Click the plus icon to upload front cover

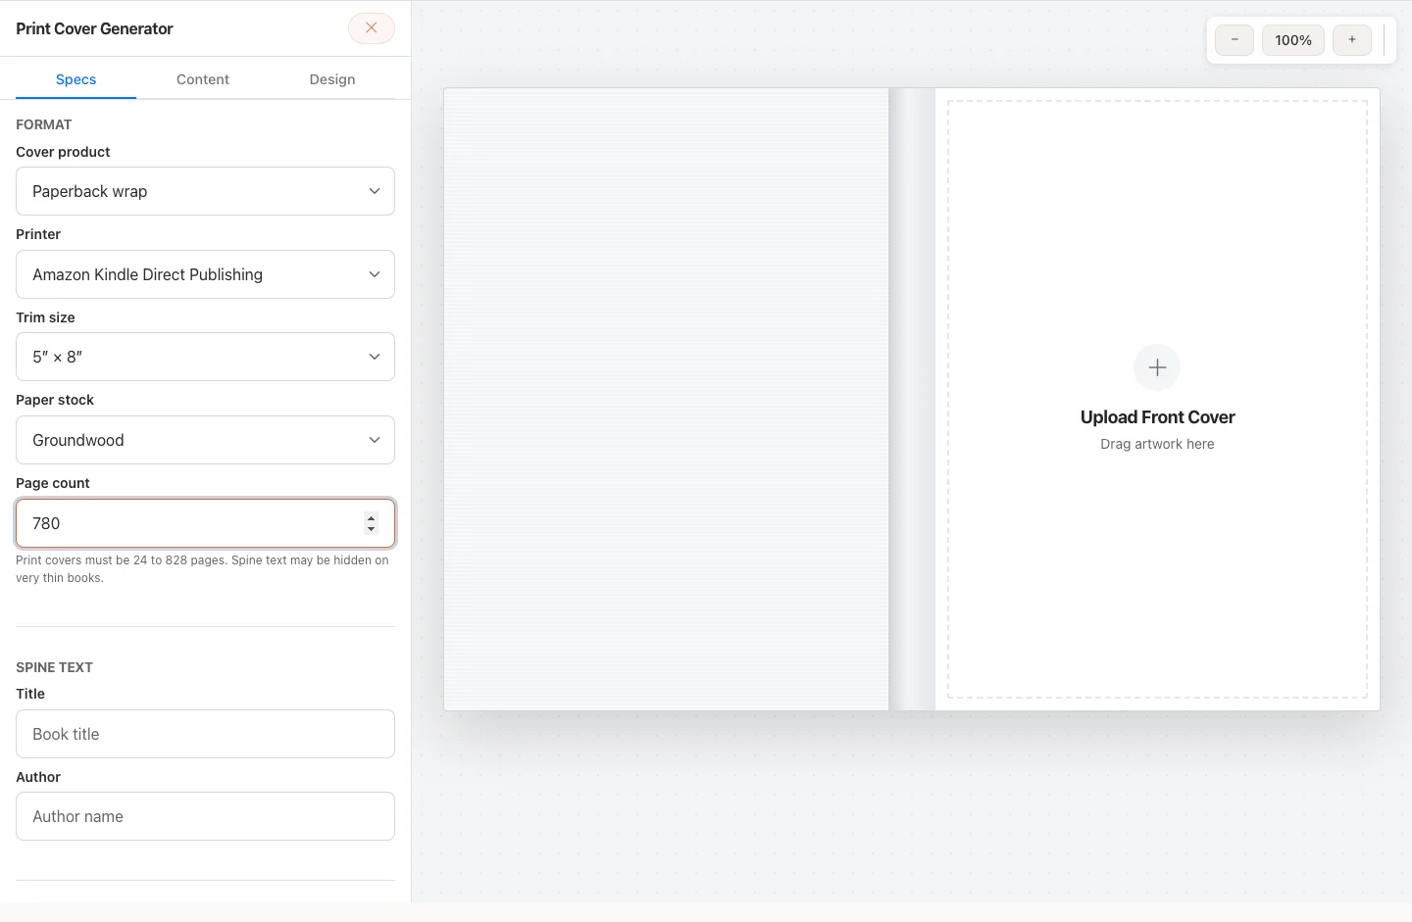click(1157, 367)
